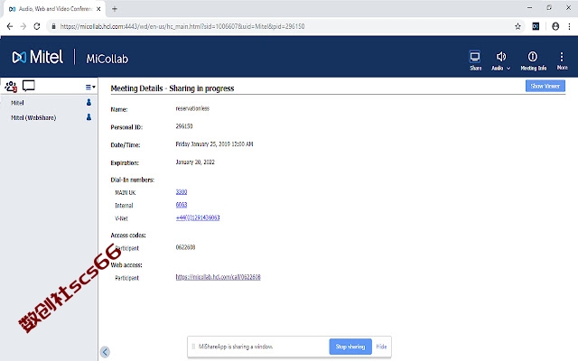View site security lock icon
578x361 pixels.
point(53,26)
